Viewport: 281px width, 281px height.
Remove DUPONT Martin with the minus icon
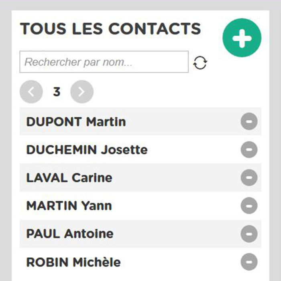pos(249,121)
